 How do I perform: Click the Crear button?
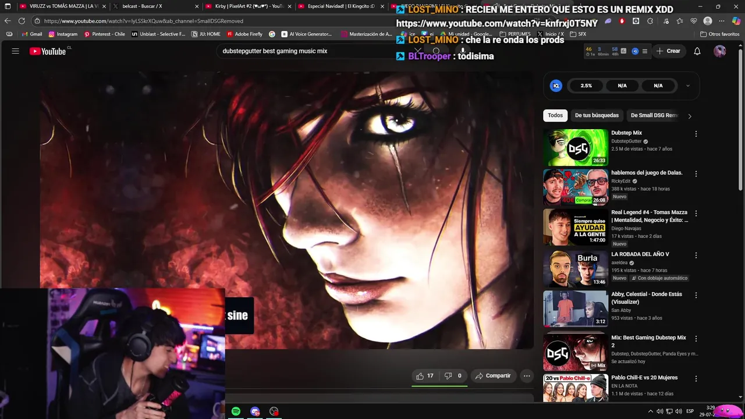pyautogui.click(x=668, y=51)
